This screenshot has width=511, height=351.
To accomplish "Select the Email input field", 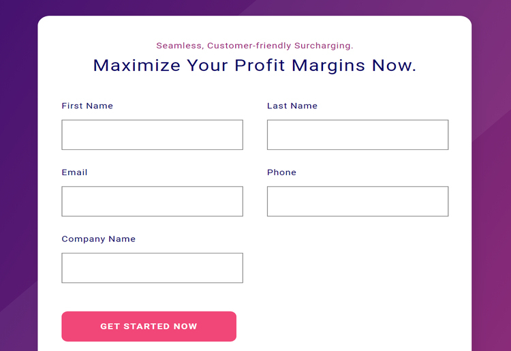I will [x=152, y=202].
